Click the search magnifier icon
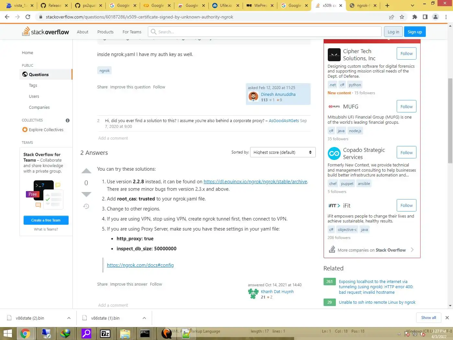This screenshot has height=340, width=453. coord(153,32)
